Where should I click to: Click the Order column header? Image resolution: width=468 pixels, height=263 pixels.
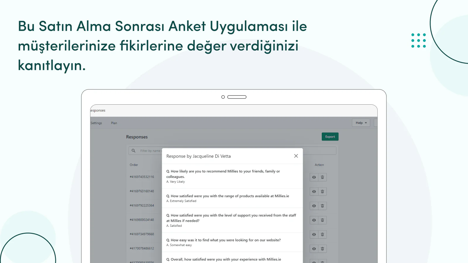(x=134, y=165)
